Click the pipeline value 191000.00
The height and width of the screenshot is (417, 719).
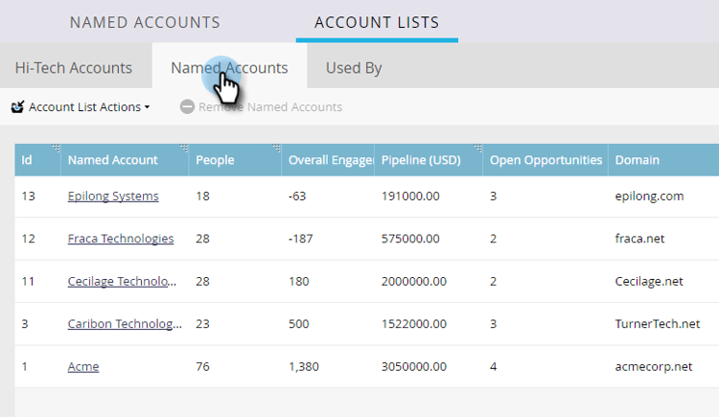coord(410,197)
